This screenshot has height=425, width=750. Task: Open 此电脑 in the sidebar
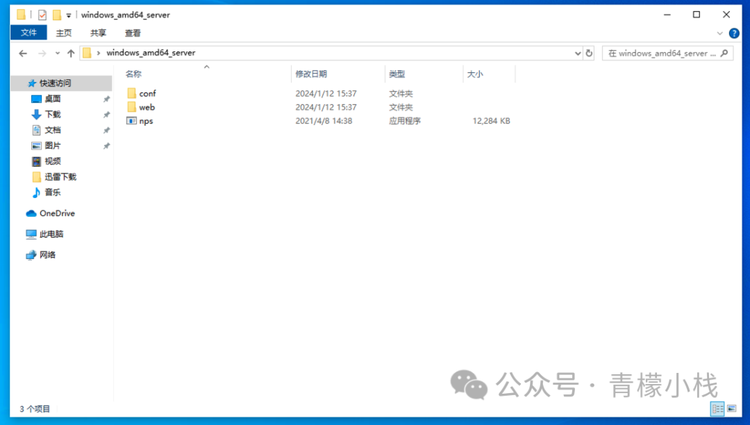[51, 234]
